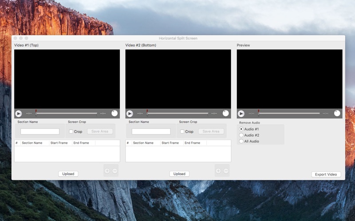The width and height of the screenshot is (355, 221).
Task: Enable Crop checkbox for Video #2
Action: (182, 132)
